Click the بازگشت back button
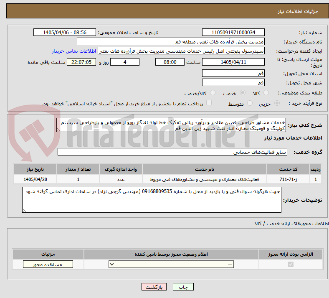The width and height of the screenshot is (329, 298). point(154,287)
